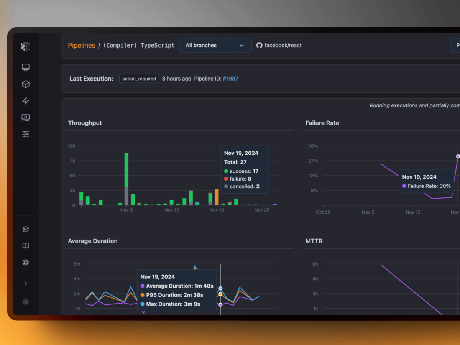This screenshot has height=345, width=460.
Task: Open Pipeline ID #1987 link
Action: [x=230, y=79]
